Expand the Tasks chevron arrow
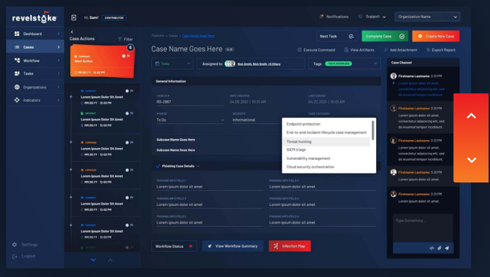This screenshot has width=490, height=277. point(58,74)
